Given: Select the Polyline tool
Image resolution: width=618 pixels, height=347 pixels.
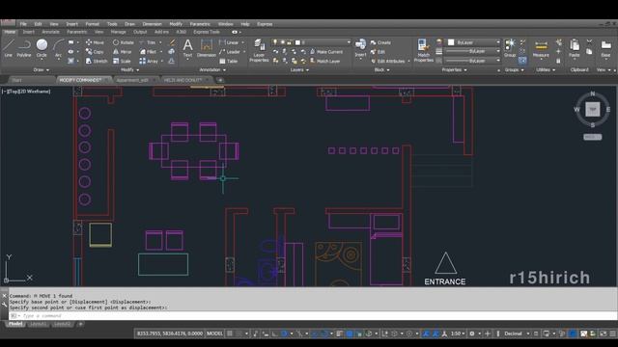Looking at the screenshot, I should tap(24, 48).
